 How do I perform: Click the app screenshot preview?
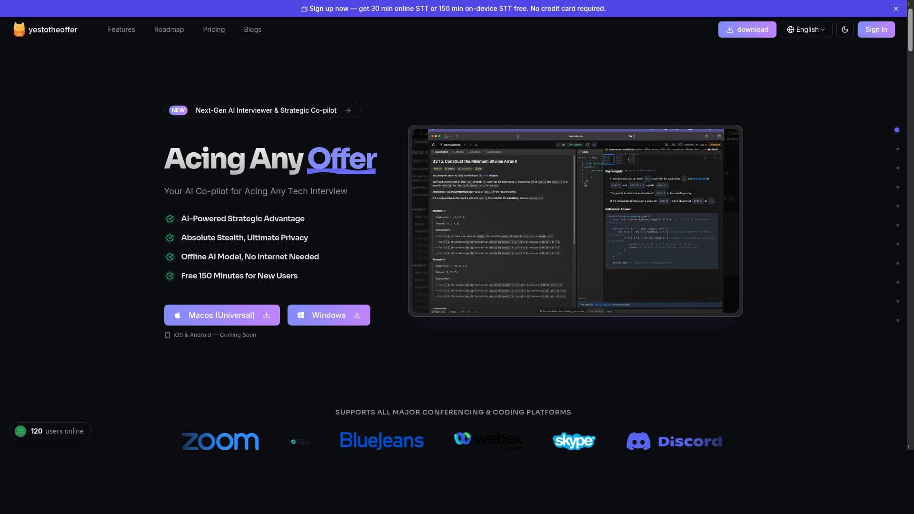(575, 221)
